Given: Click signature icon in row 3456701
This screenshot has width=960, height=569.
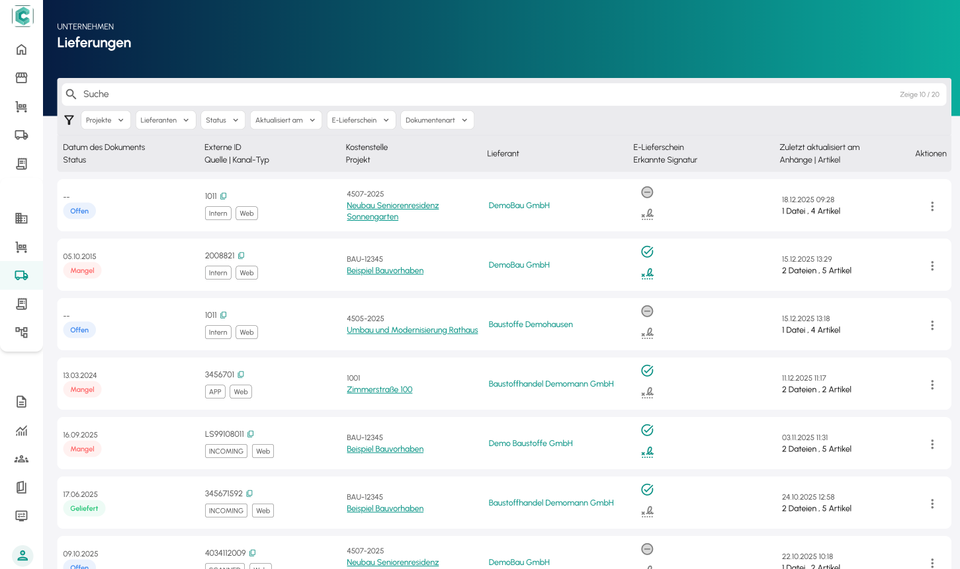Looking at the screenshot, I should click(x=647, y=393).
